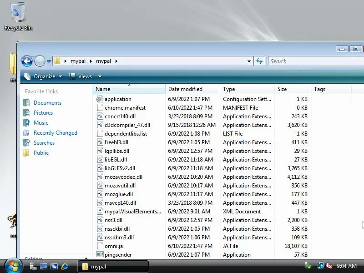This screenshot has width=364, height=273.
Task: Open Searches in Favorite Links
Action: [44, 143]
